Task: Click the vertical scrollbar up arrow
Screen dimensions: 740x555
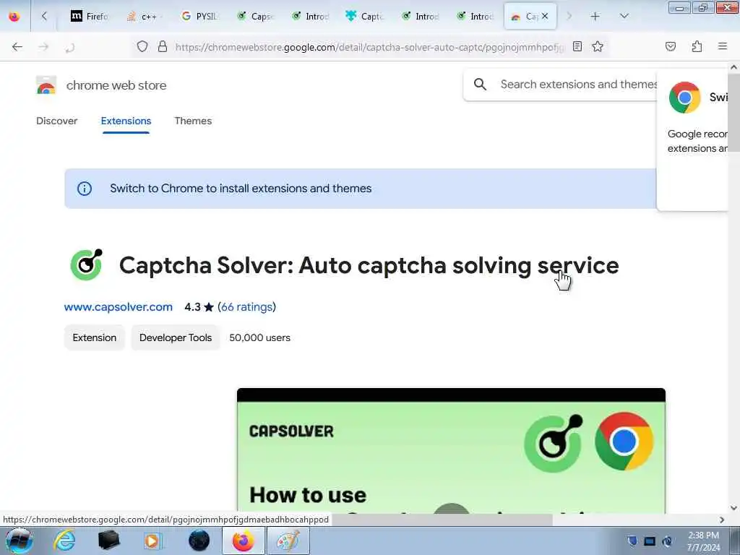Action: pos(734,67)
